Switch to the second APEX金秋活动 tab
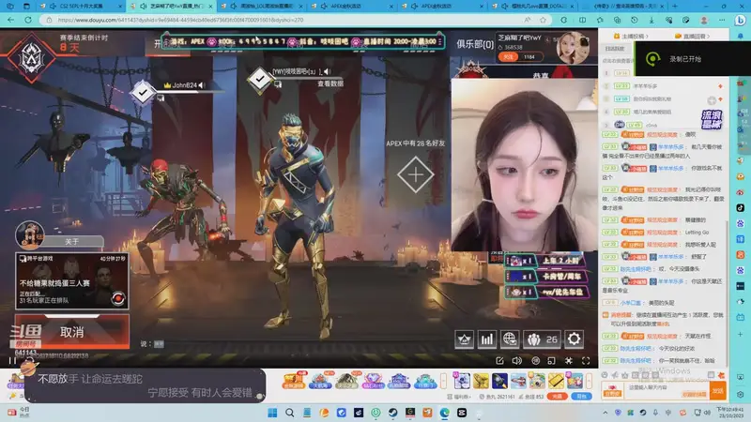Screen dimensions: 751x422 [440, 7]
